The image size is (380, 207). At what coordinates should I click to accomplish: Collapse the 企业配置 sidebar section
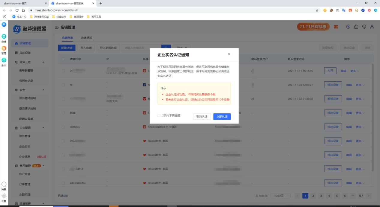click(43, 128)
